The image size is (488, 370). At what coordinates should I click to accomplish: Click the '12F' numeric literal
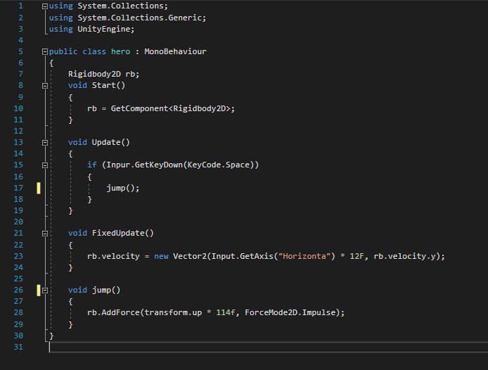coord(357,256)
